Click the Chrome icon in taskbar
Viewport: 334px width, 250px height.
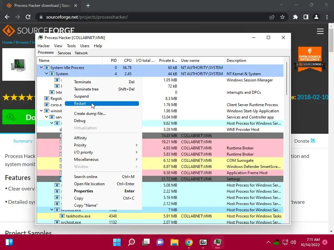(x=189, y=242)
